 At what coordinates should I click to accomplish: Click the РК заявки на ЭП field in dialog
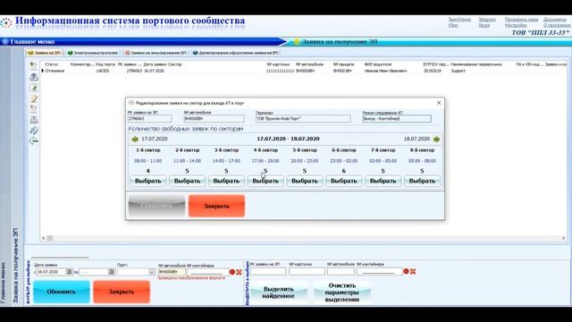[x=149, y=119]
